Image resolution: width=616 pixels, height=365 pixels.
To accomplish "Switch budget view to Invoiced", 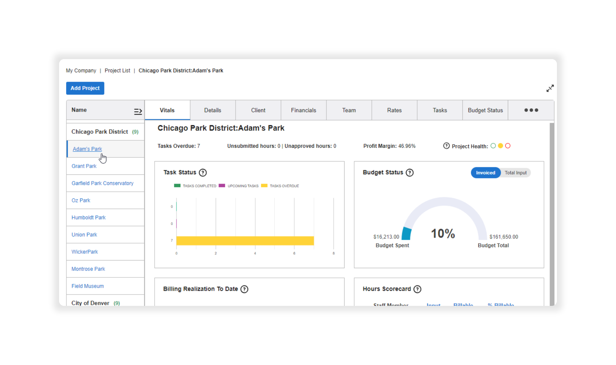I will coord(485,173).
